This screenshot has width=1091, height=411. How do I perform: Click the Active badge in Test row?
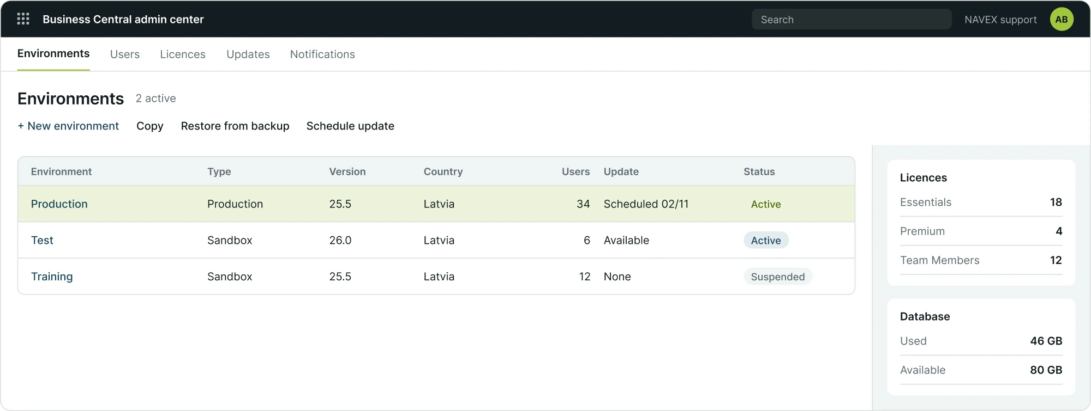766,241
